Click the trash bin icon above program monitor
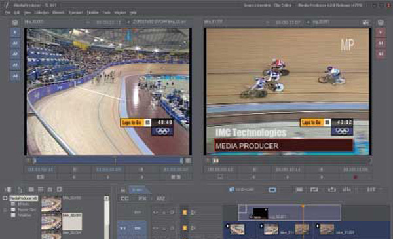Viewport: 393px width, 239px height. (x=381, y=22)
